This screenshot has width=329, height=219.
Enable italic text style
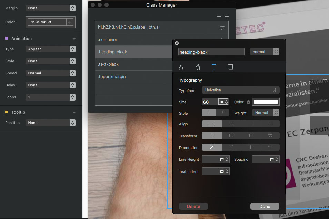pyautogui.click(x=222, y=113)
